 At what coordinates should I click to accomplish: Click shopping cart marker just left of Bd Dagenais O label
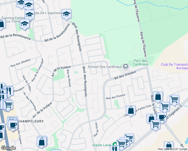(165, 107)
